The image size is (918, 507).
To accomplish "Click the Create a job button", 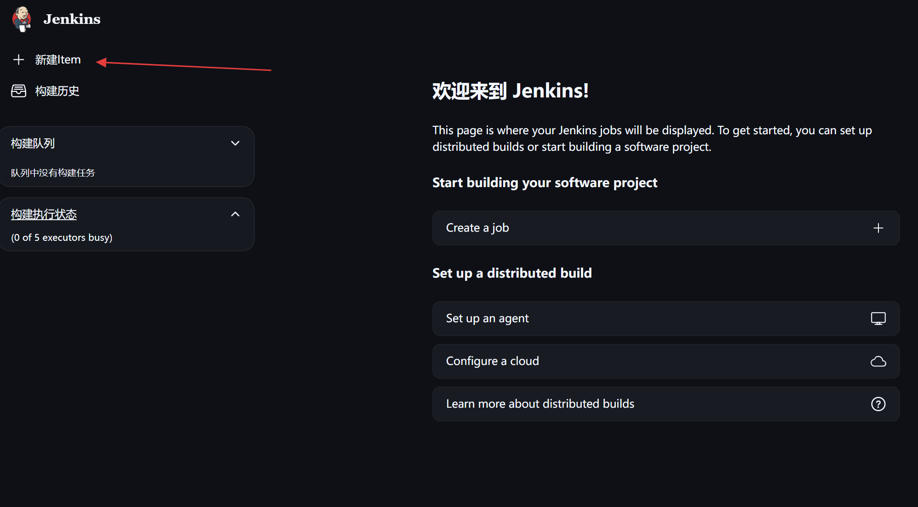I will (477, 228).
